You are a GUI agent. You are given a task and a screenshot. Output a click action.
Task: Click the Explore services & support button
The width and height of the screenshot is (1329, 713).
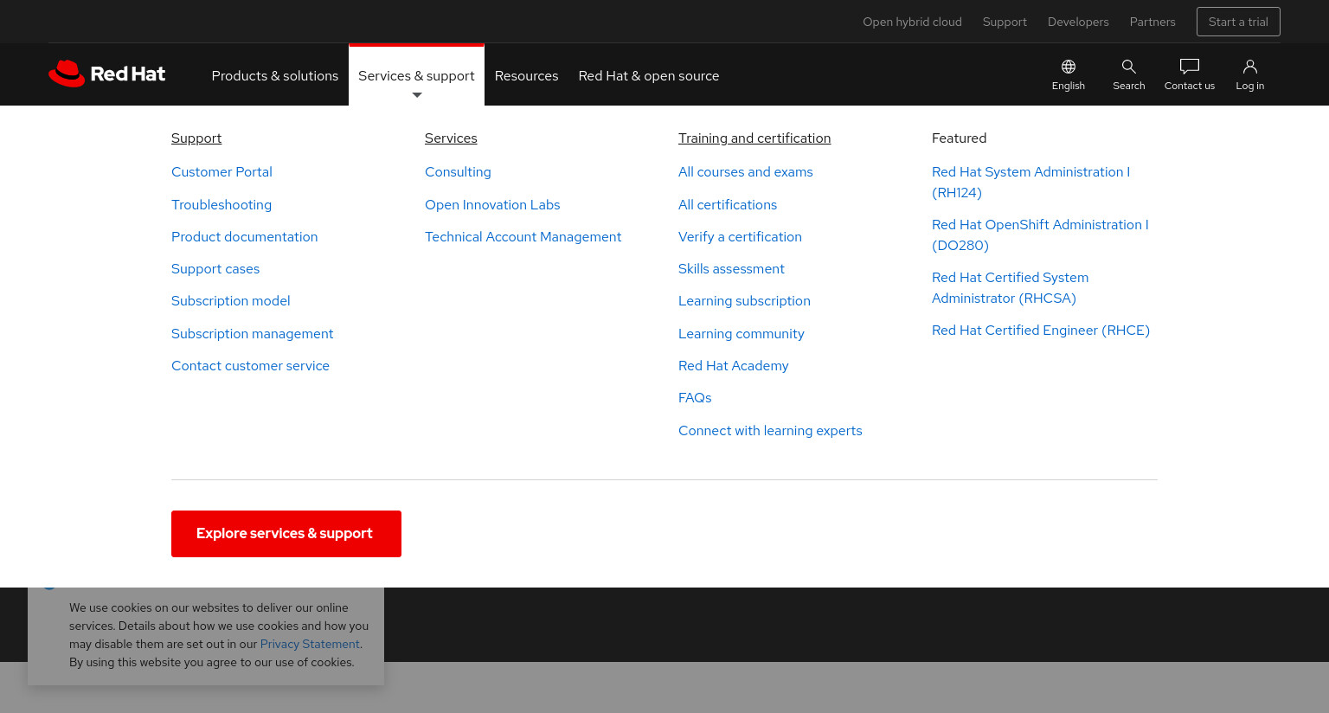tap(286, 534)
